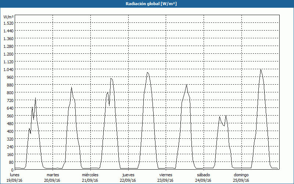The image size is (294, 184).
Task: Click the 80 y-axis tick label
Action: click(x=11, y=162)
